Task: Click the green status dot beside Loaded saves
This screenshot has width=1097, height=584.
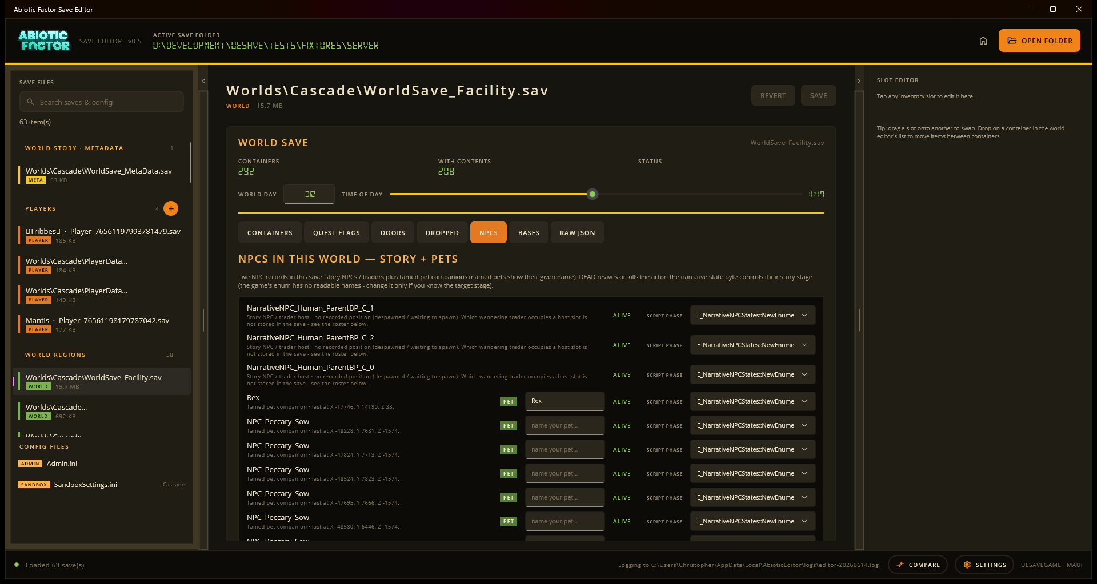Action: 17,565
